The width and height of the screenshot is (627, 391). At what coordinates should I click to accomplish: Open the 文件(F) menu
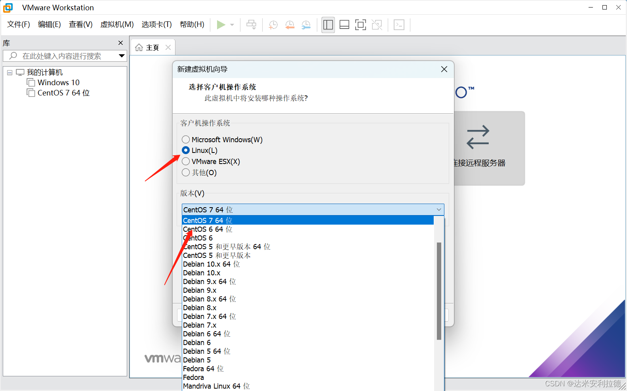[19, 25]
